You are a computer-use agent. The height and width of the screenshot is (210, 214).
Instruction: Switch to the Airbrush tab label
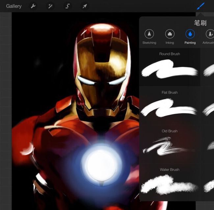[x=208, y=43]
